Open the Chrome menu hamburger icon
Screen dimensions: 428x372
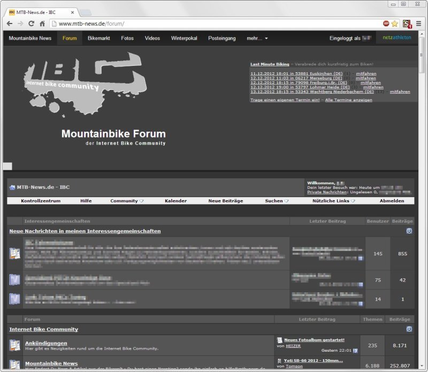tap(418, 24)
